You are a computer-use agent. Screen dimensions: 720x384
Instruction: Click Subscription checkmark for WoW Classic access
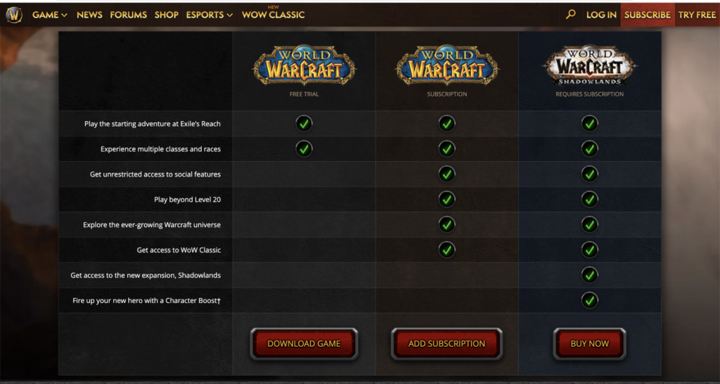click(446, 250)
